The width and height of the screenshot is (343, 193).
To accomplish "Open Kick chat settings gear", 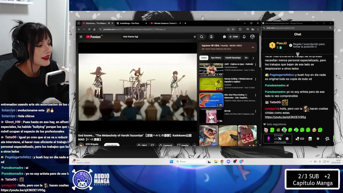I will tap(318, 139).
